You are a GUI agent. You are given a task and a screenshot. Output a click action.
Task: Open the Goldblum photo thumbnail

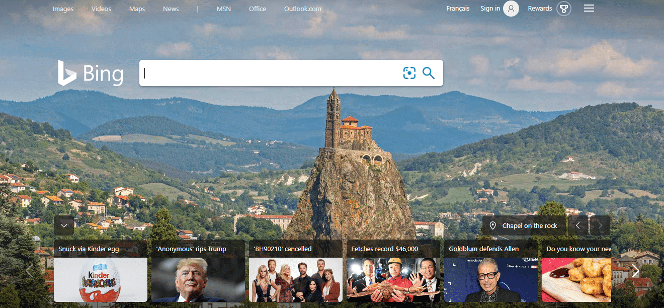pyautogui.click(x=491, y=280)
